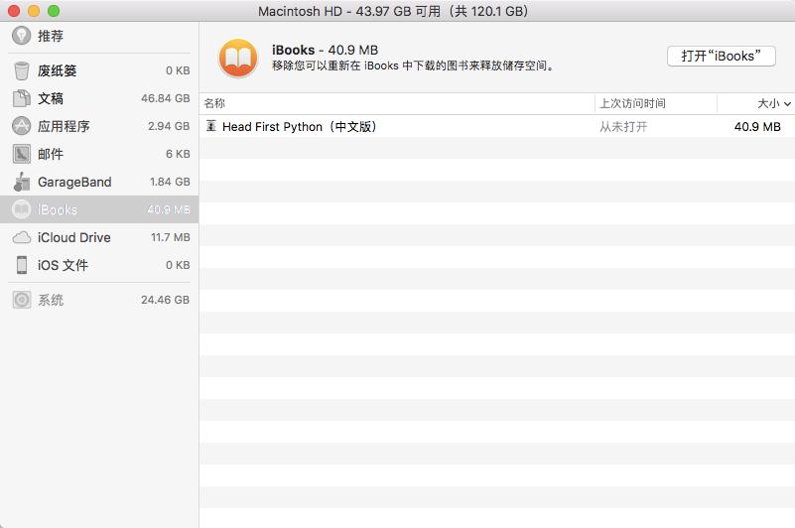Select the Head First Python row

tap(397, 127)
